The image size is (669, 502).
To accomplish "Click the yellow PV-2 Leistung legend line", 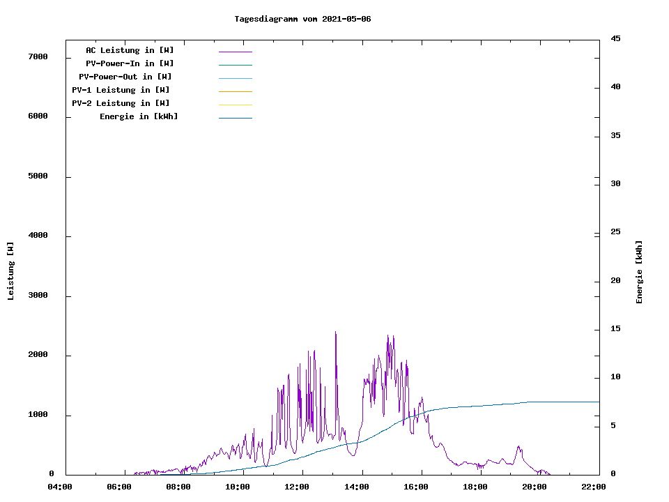I will click(235, 105).
